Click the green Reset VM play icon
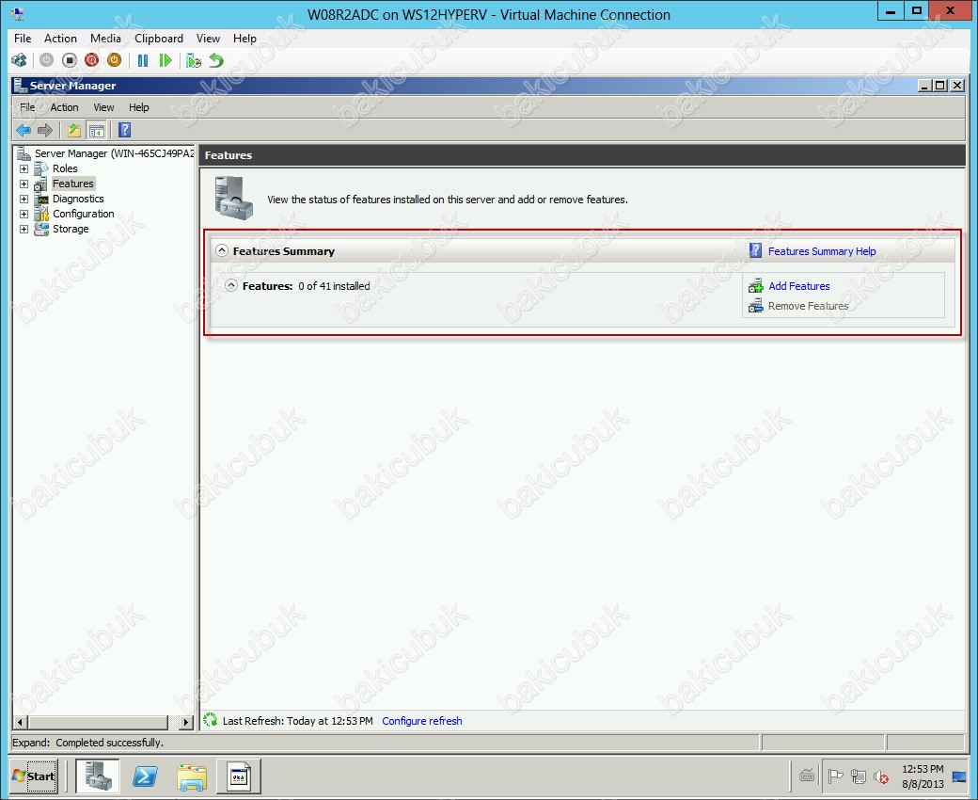The height and width of the screenshot is (800, 978). pos(166,60)
